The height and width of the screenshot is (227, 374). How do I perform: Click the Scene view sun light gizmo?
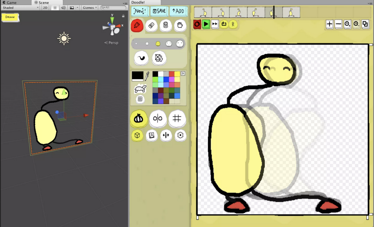click(64, 39)
